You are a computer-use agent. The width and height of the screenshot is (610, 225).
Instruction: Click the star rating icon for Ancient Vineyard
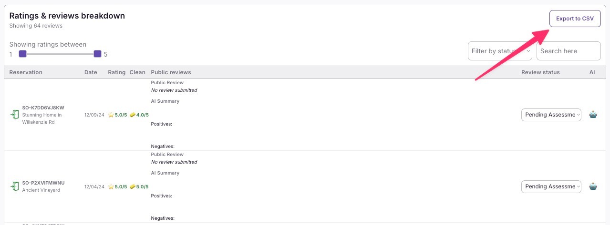pyautogui.click(x=111, y=186)
